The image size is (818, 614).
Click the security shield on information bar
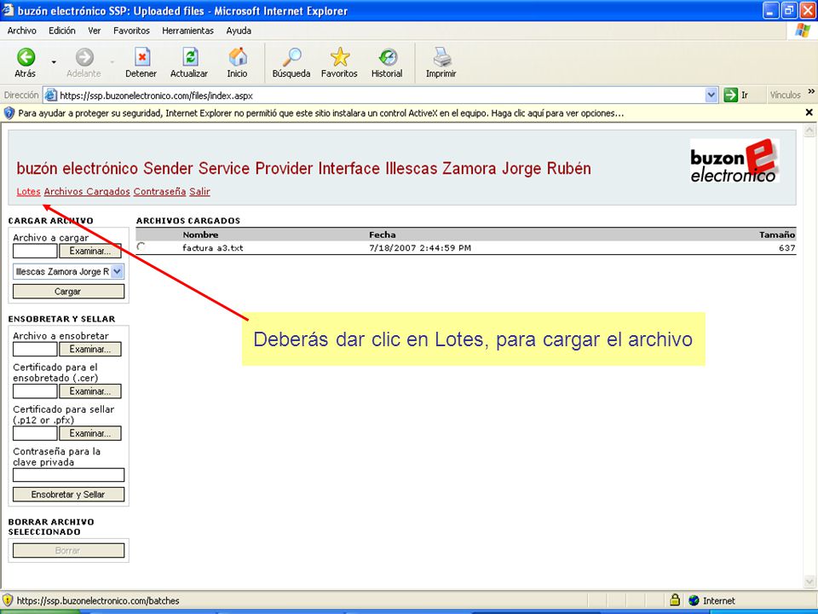pos(9,113)
